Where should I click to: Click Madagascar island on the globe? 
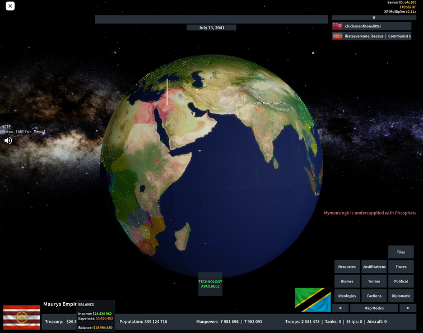[182, 236]
